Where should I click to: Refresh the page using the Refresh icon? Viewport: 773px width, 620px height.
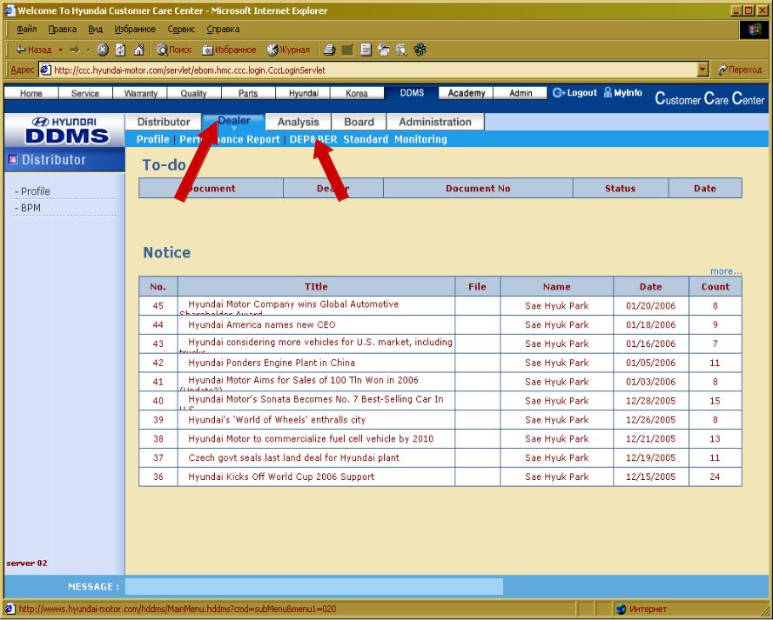[120, 50]
